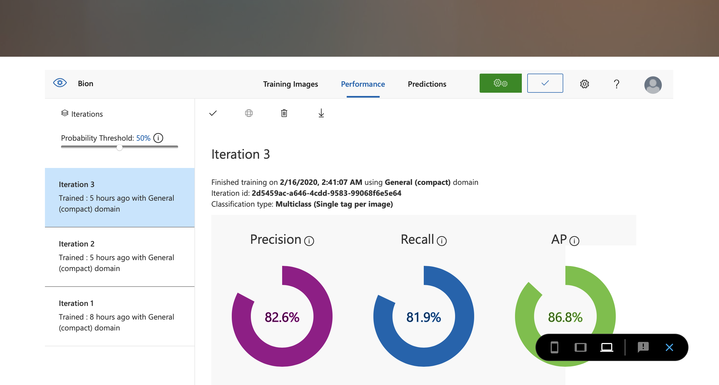Switch to Training Images tab
This screenshot has width=719, height=385.
click(290, 84)
